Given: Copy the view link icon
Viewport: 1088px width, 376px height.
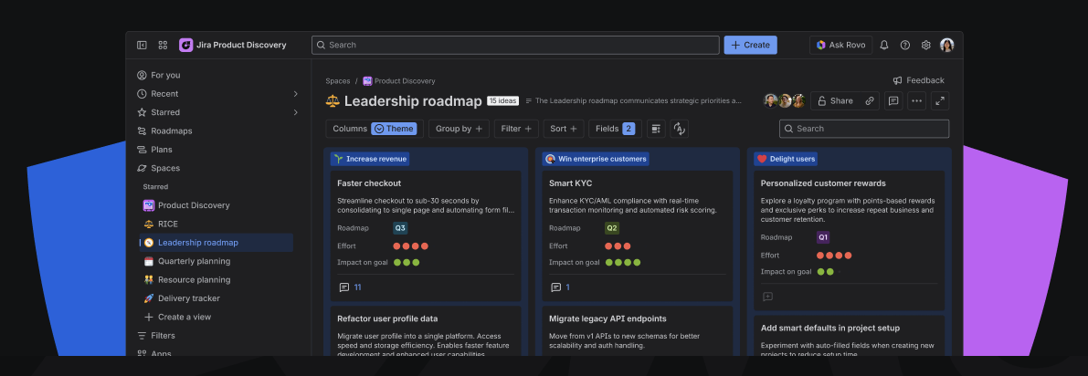Looking at the screenshot, I should click(x=870, y=100).
